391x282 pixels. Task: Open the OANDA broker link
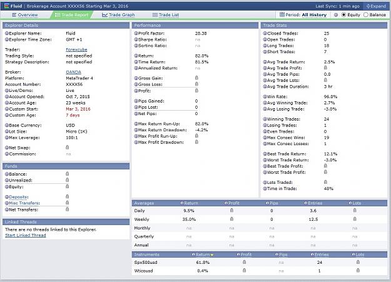tap(73, 72)
